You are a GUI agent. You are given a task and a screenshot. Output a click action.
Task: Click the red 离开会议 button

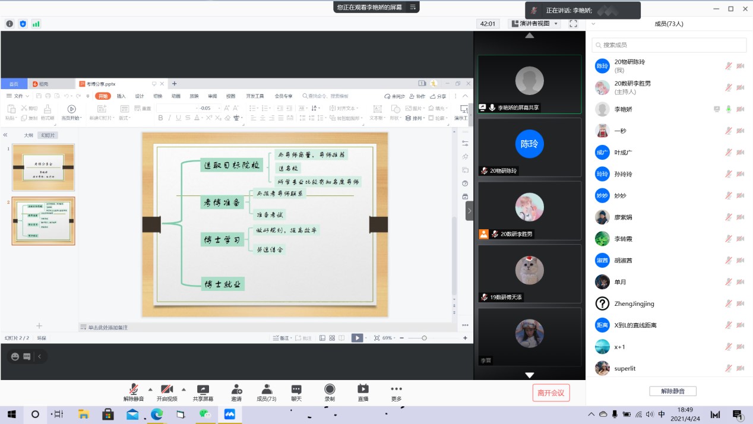pyautogui.click(x=551, y=393)
